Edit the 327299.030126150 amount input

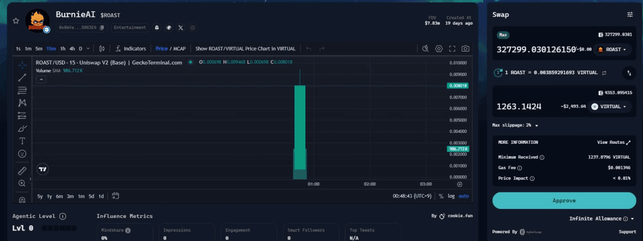[536, 50]
